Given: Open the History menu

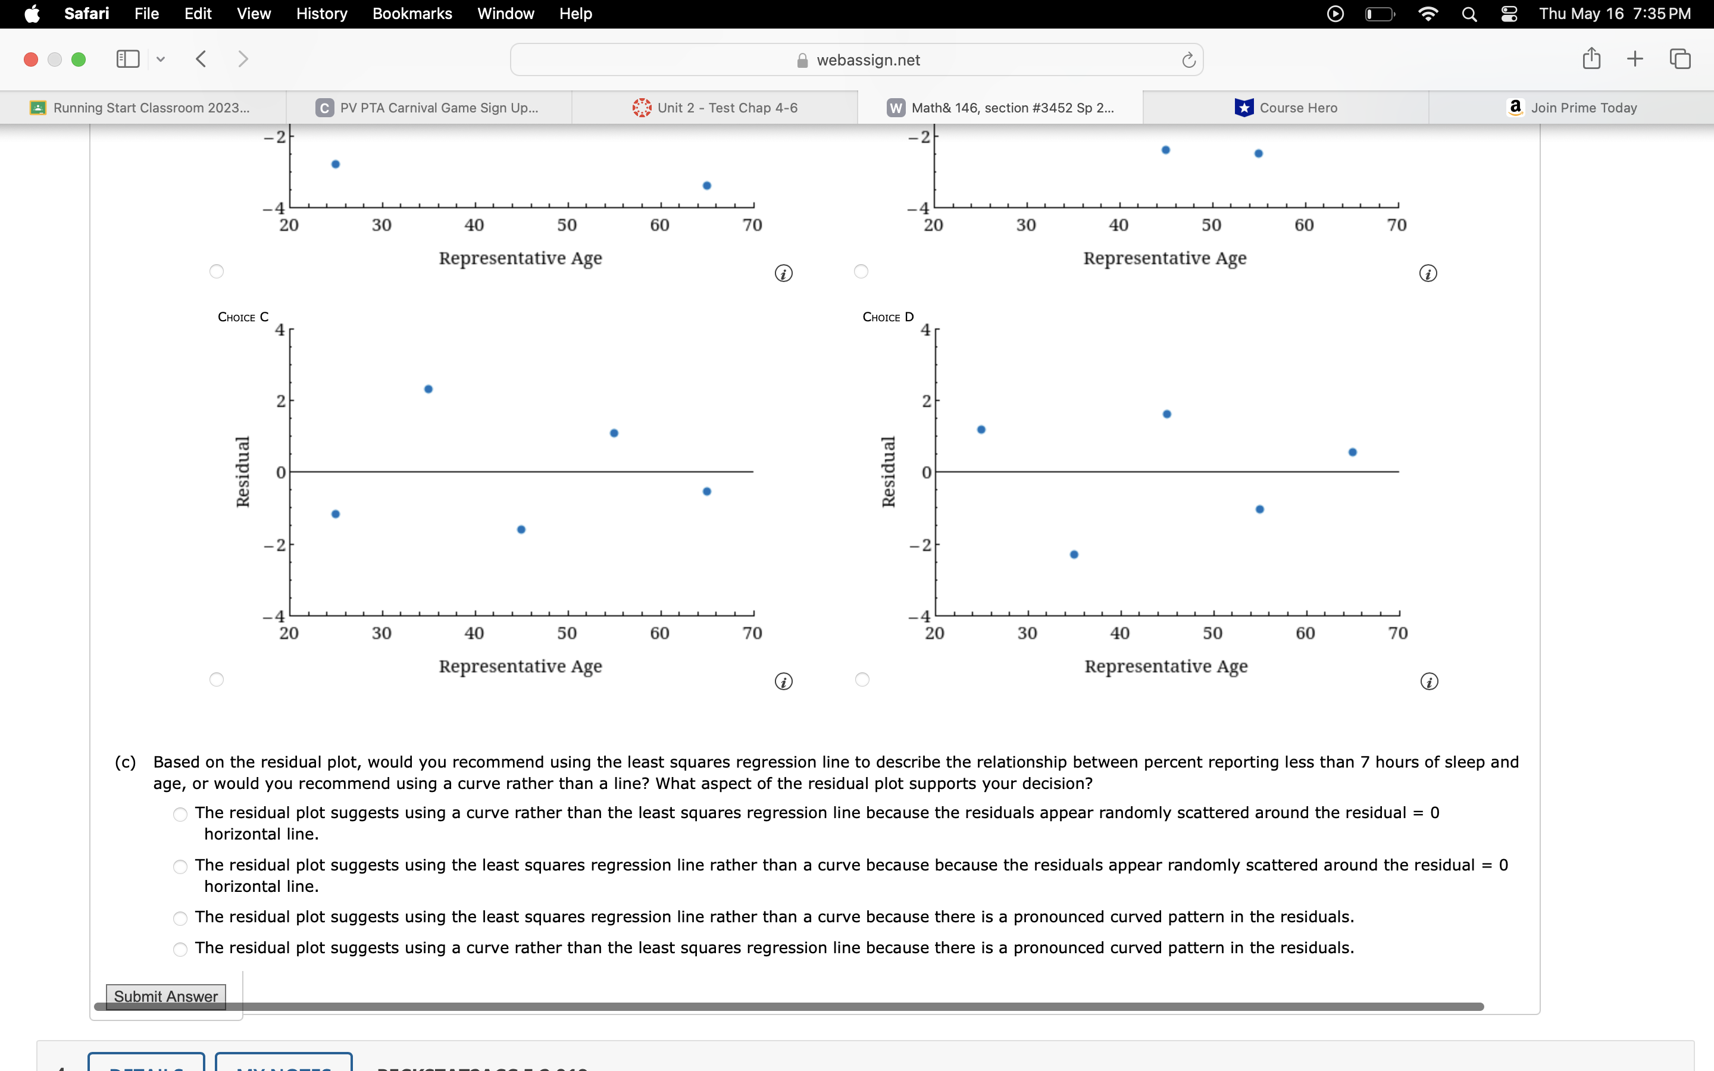Looking at the screenshot, I should click(321, 14).
